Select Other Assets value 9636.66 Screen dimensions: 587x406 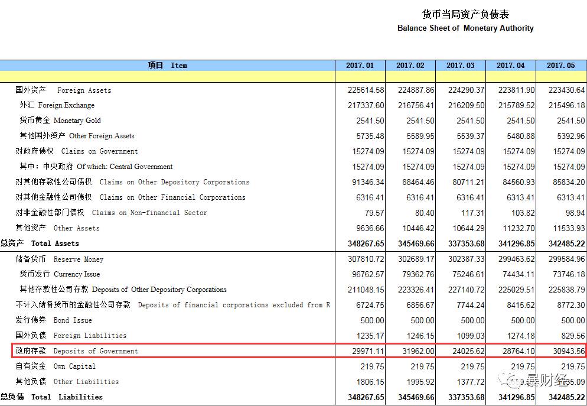click(x=370, y=229)
